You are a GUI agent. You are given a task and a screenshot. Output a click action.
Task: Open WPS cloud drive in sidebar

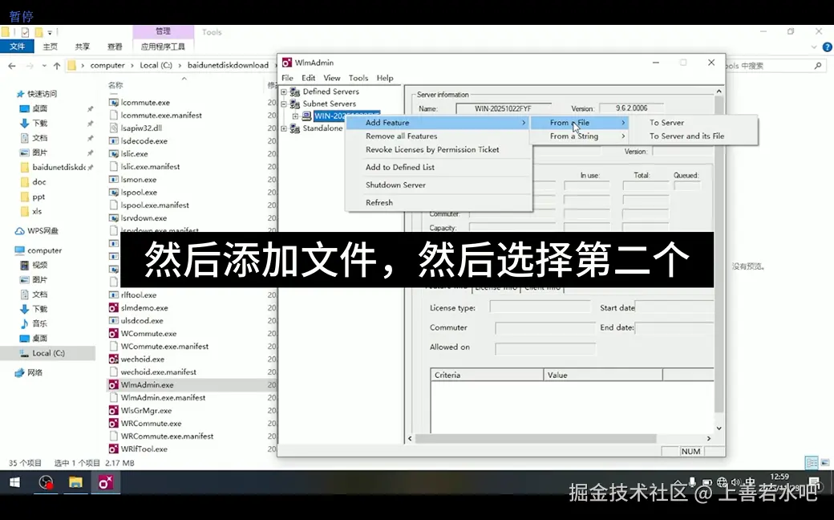pyautogui.click(x=36, y=231)
